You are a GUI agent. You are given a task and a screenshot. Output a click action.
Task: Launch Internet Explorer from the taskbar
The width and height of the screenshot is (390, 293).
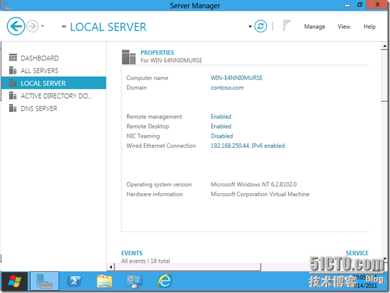click(x=165, y=281)
